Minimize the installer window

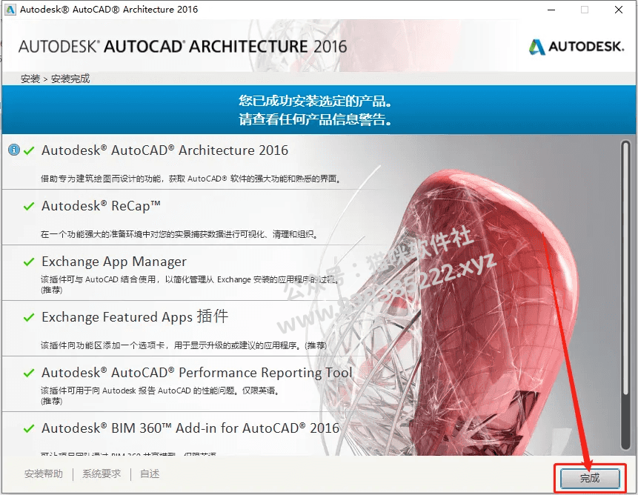coord(551,10)
